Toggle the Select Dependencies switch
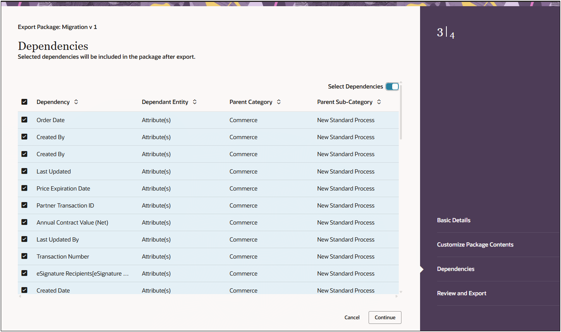The image size is (561, 332). point(392,87)
